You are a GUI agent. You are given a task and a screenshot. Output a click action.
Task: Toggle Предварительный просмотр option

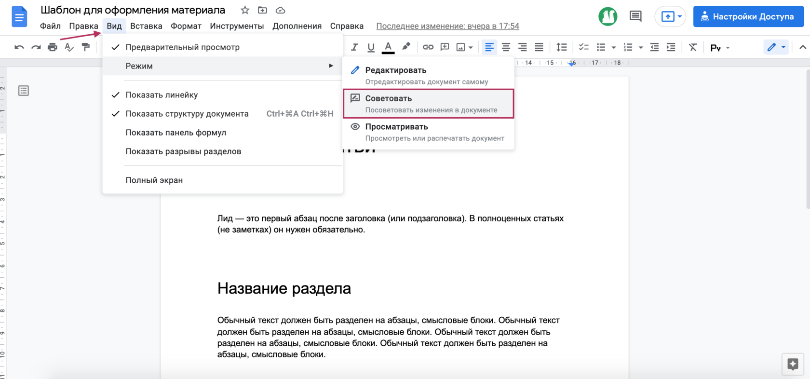click(222, 47)
